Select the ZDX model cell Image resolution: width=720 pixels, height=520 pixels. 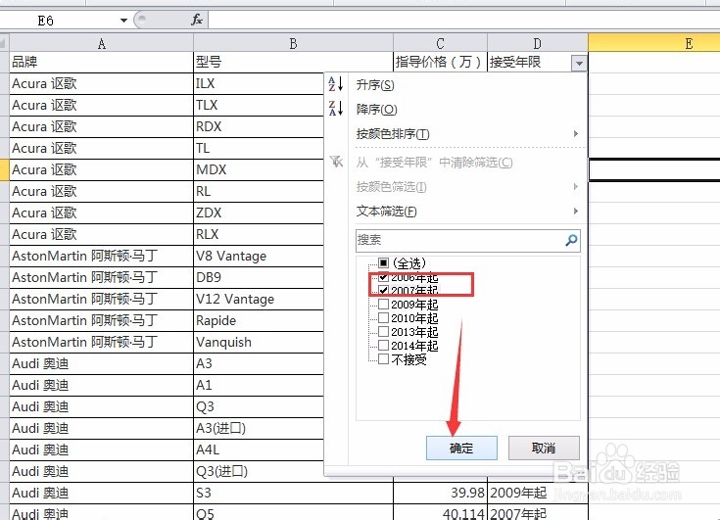(x=259, y=213)
